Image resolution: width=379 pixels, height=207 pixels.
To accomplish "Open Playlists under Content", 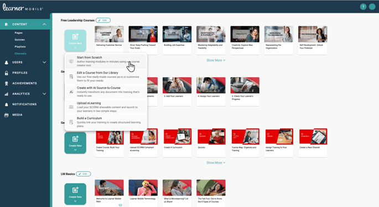I will point(20,47).
